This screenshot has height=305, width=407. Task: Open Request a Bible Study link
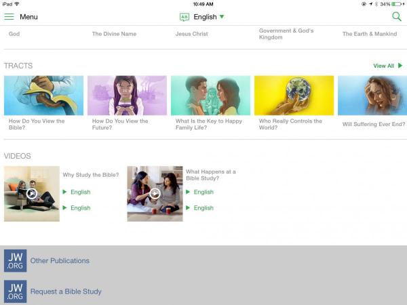(x=66, y=291)
